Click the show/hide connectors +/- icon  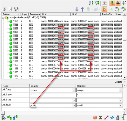(x=91, y=3)
